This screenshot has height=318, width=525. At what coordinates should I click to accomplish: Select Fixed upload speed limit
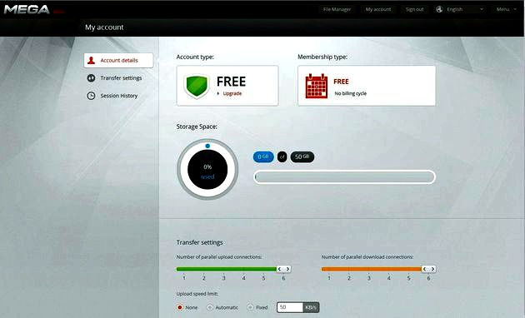tap(250, 307)
